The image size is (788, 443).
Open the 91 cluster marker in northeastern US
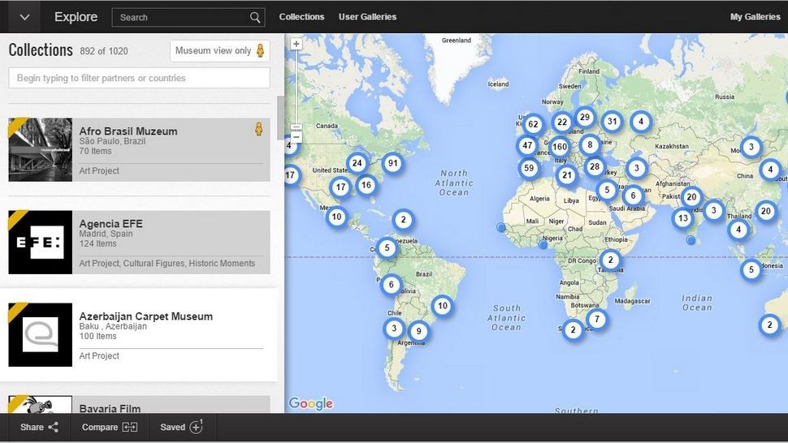[392, 163]
